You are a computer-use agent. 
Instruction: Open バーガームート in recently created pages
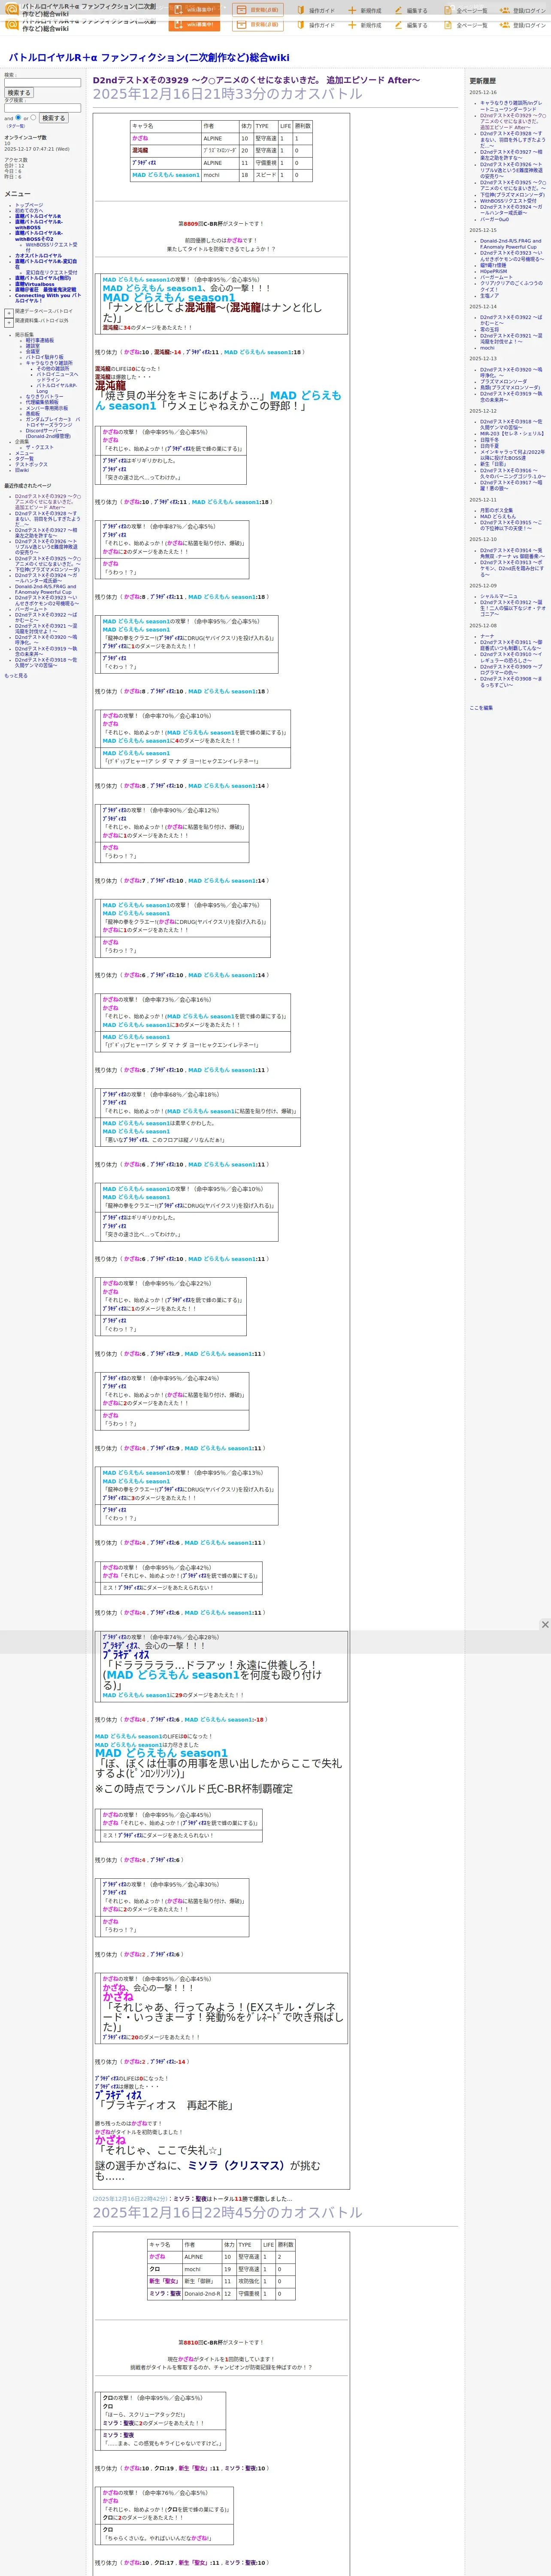(31, 608)
